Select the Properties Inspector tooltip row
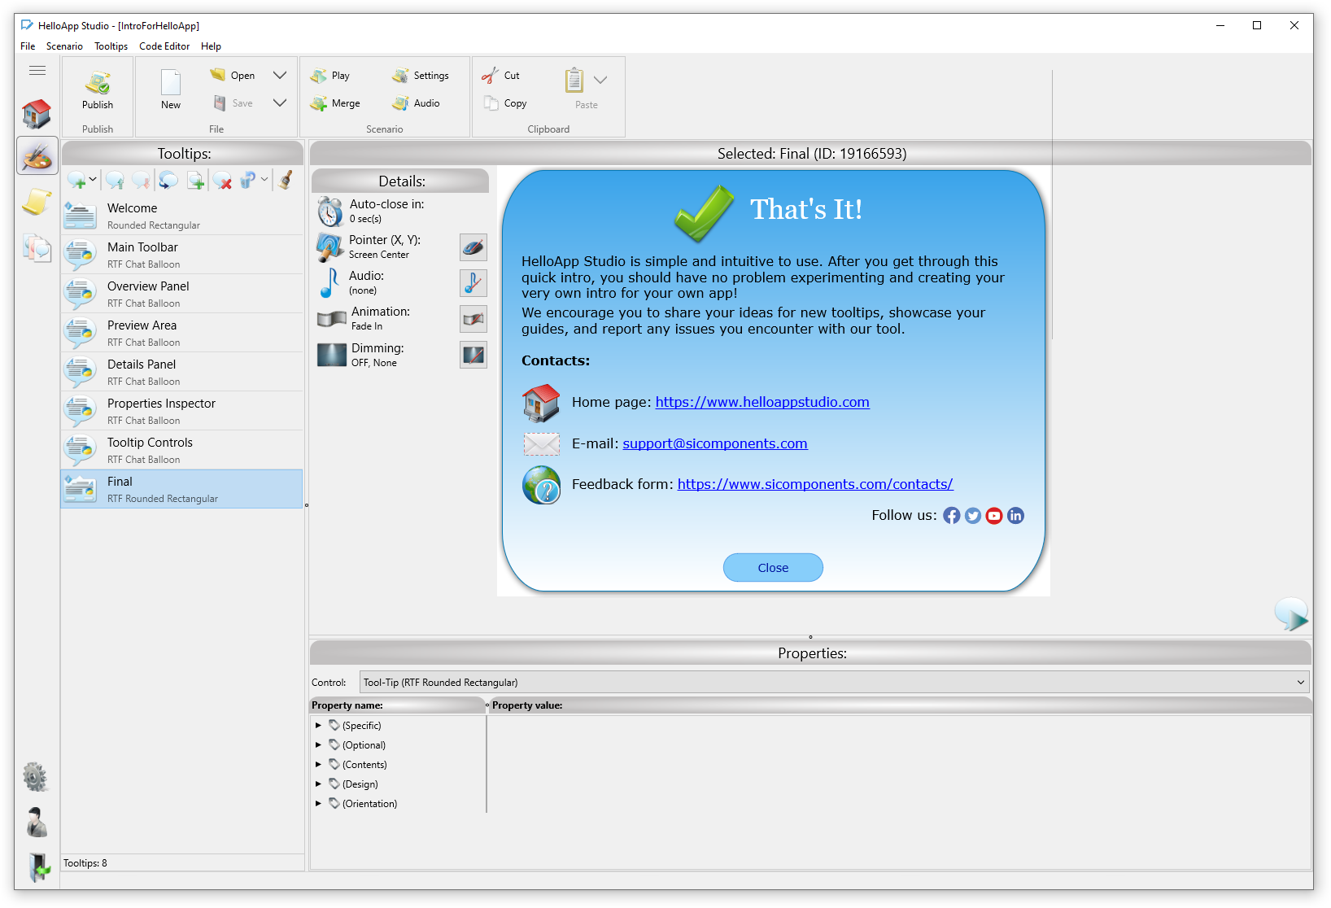 coord(182,411)
